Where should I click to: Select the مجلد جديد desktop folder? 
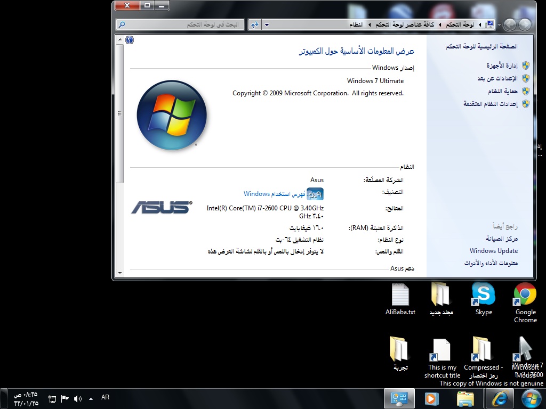(x=441, y=299)
